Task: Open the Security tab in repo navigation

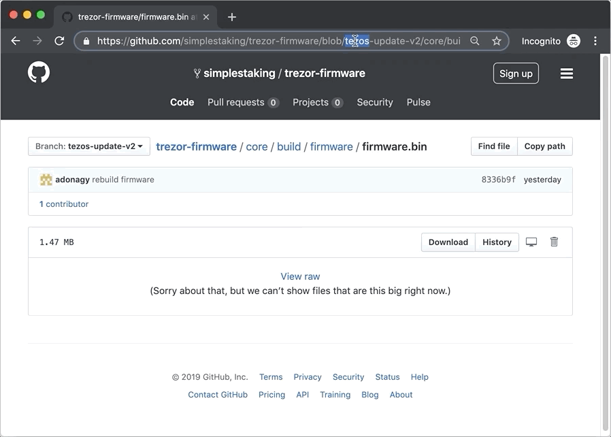Action: coord(375,102)
